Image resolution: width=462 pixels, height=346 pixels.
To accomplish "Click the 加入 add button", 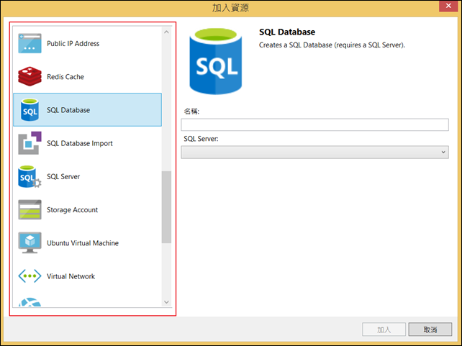I will click(384, 329).
